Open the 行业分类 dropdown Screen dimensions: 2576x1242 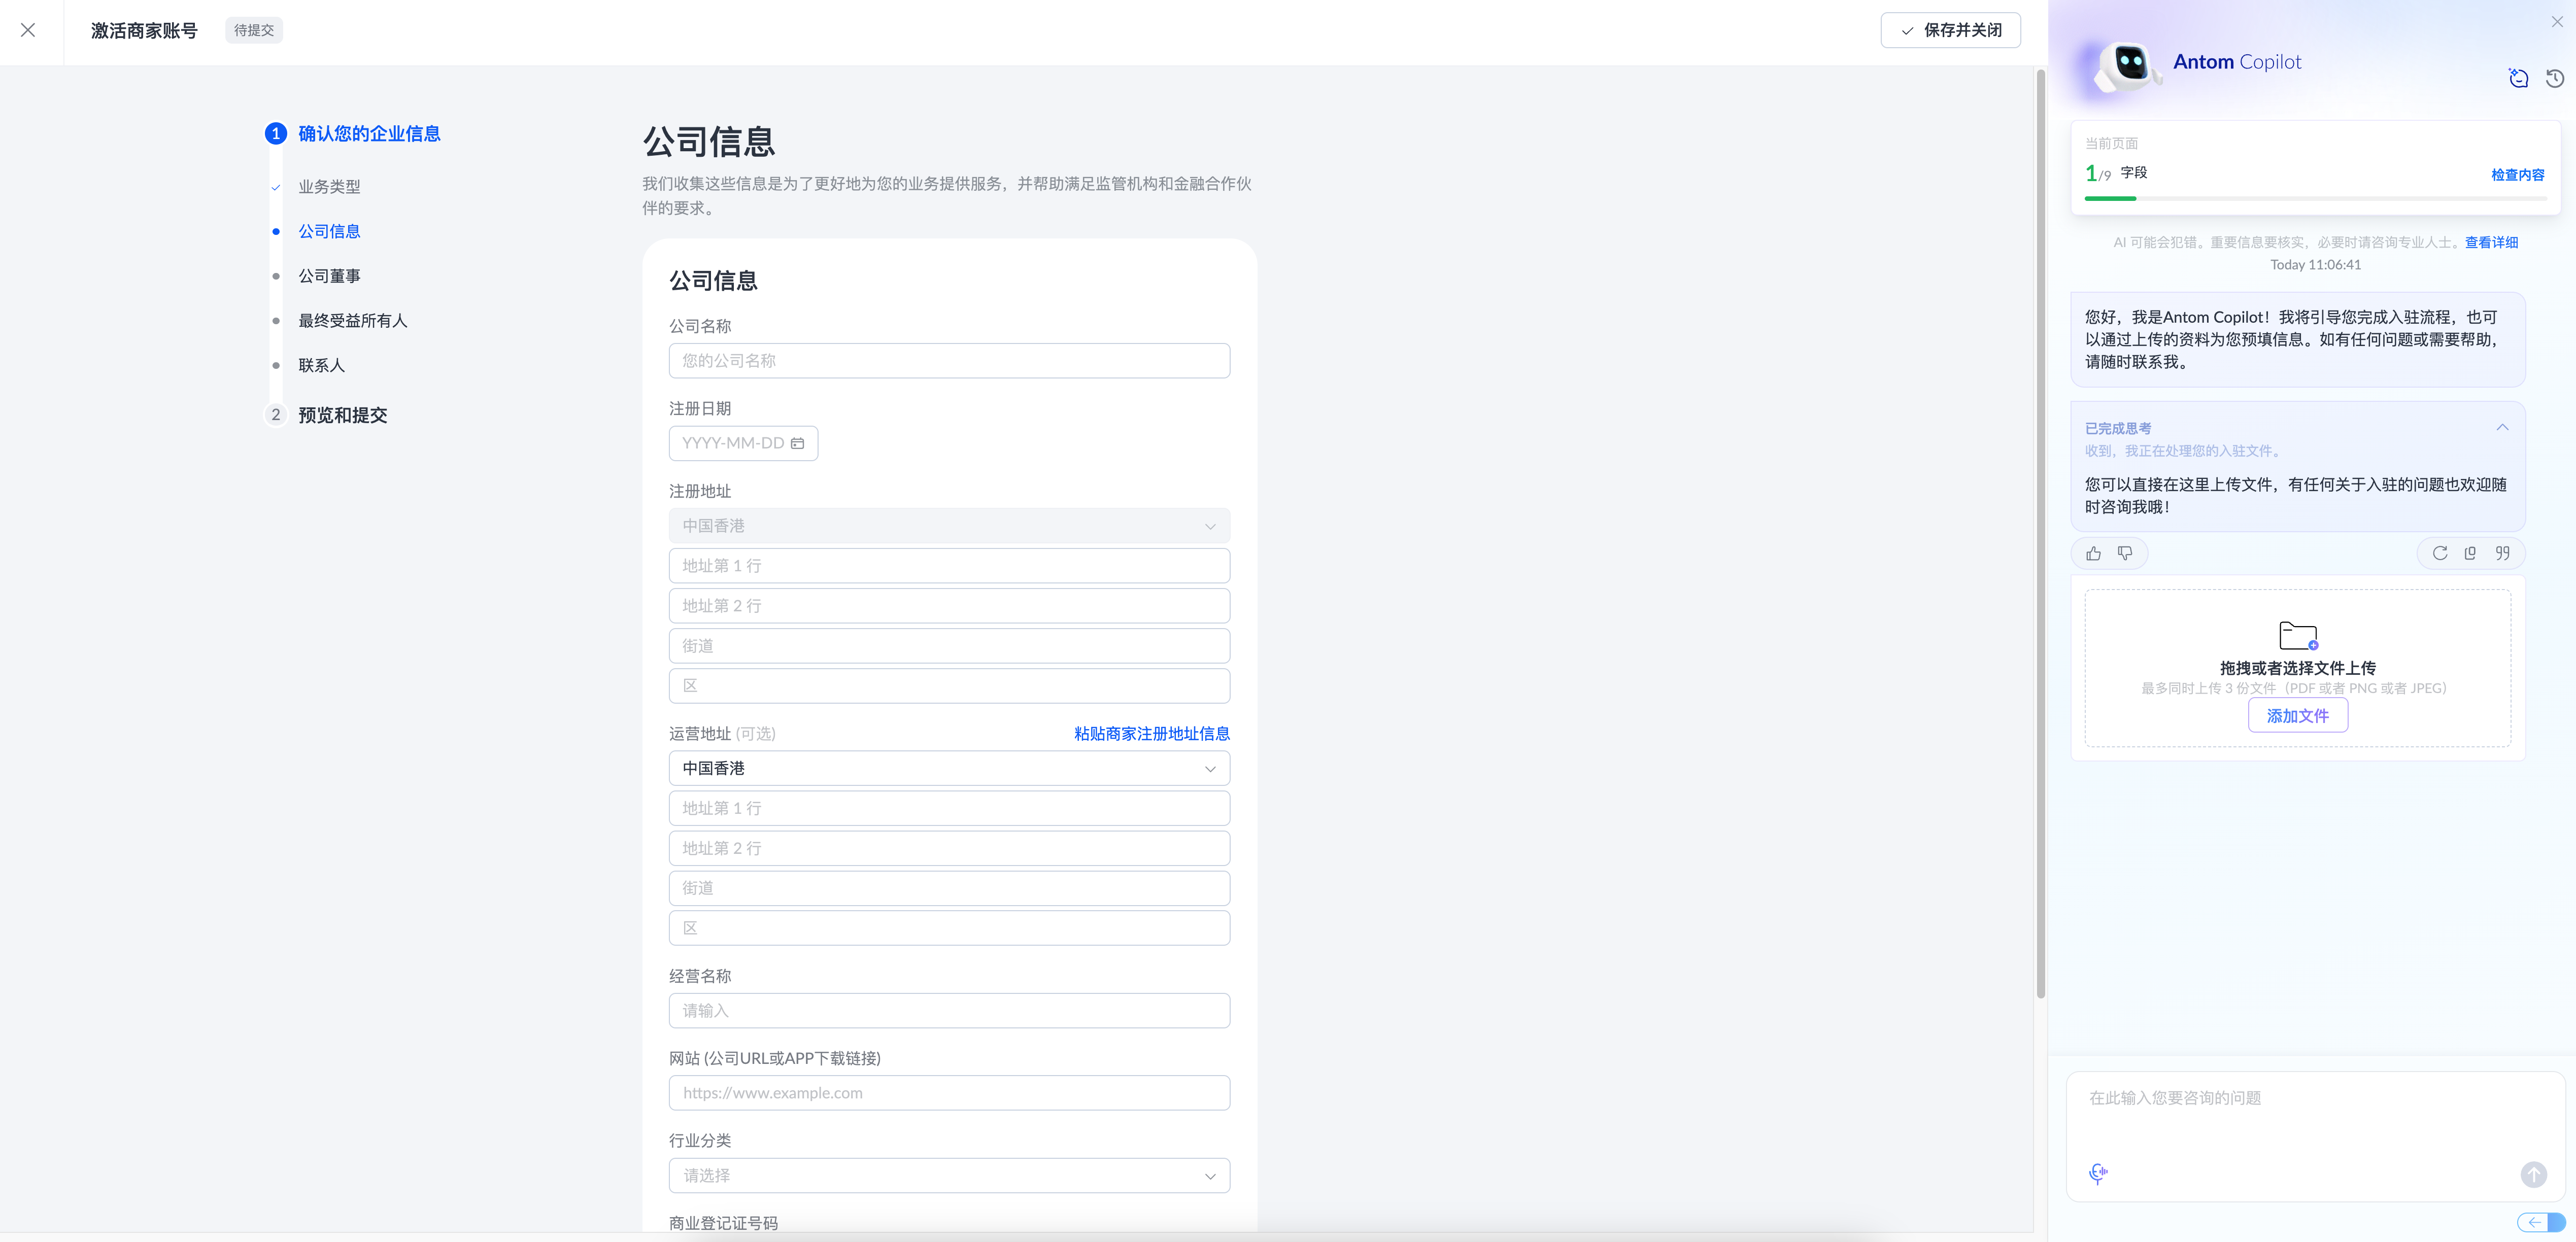coord(948,1175)
